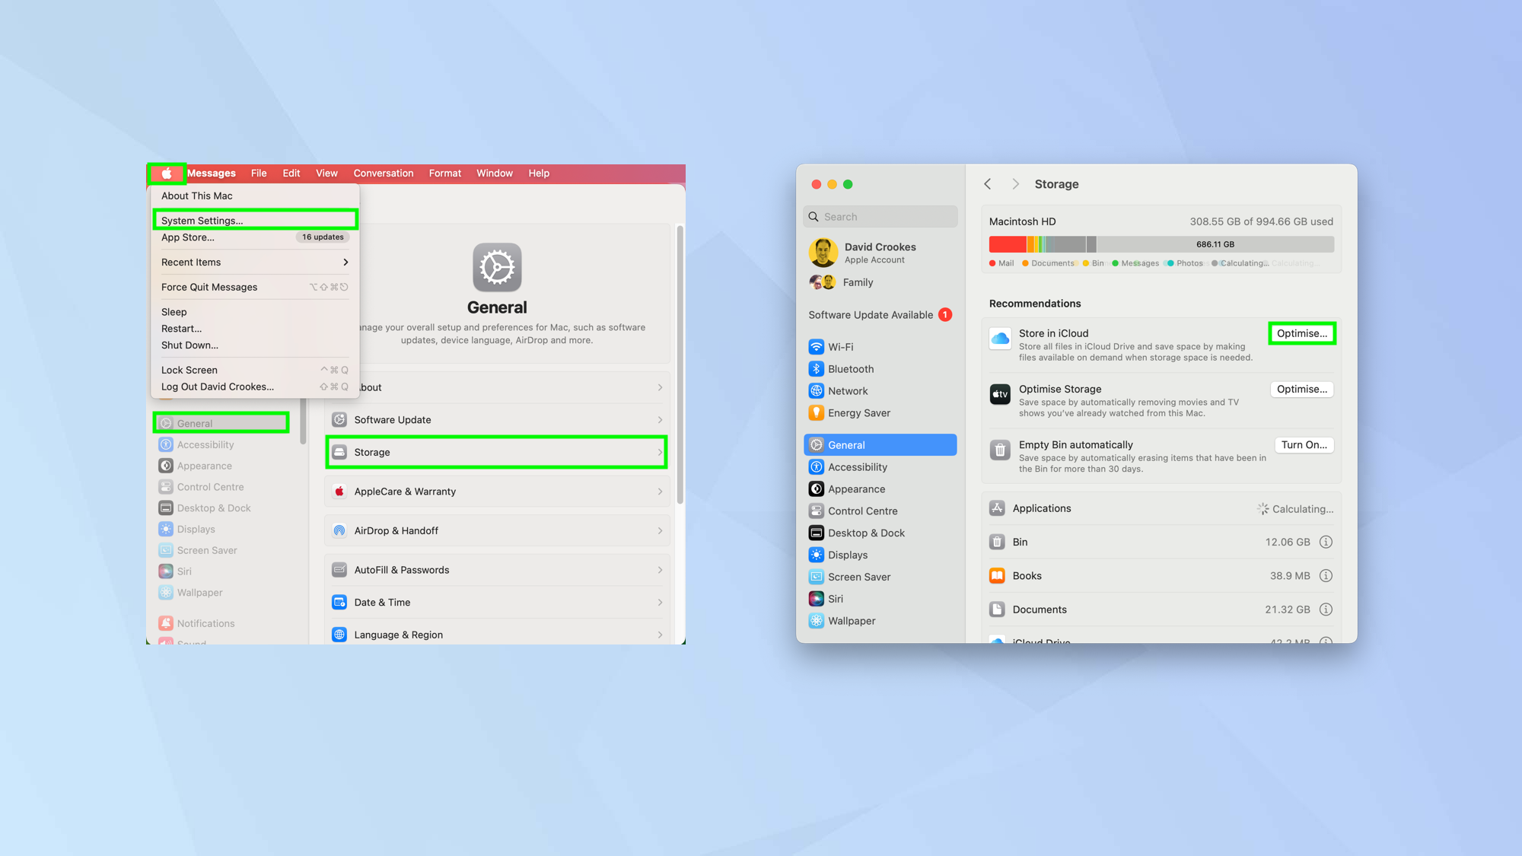Turn on Empty Bin automatically

(x=1304, y=444)
